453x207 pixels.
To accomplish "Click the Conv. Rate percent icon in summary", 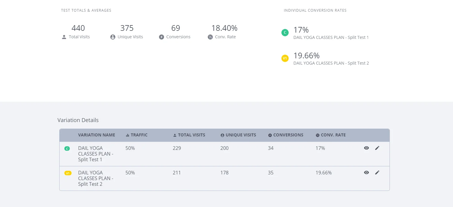I will 210,37.
